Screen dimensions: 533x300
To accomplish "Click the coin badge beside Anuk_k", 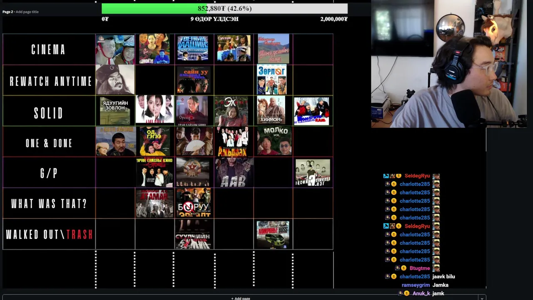I will [407, 293].
